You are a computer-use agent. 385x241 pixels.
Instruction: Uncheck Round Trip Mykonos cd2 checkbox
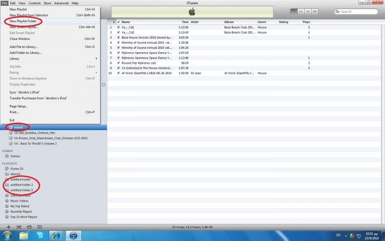118,63
